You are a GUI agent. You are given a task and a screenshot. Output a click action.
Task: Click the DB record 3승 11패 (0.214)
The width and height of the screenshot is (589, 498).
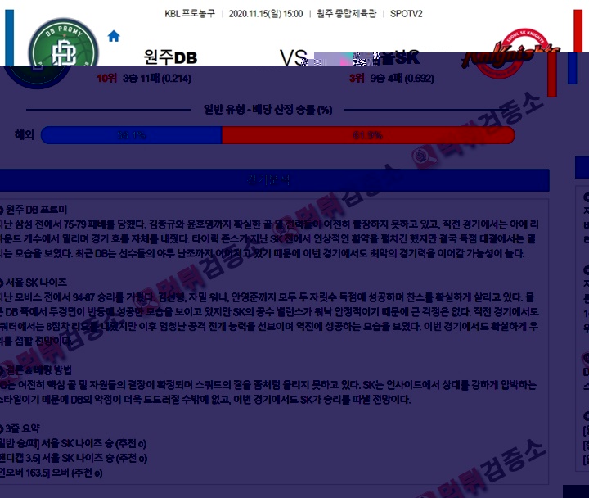(157, 79)
